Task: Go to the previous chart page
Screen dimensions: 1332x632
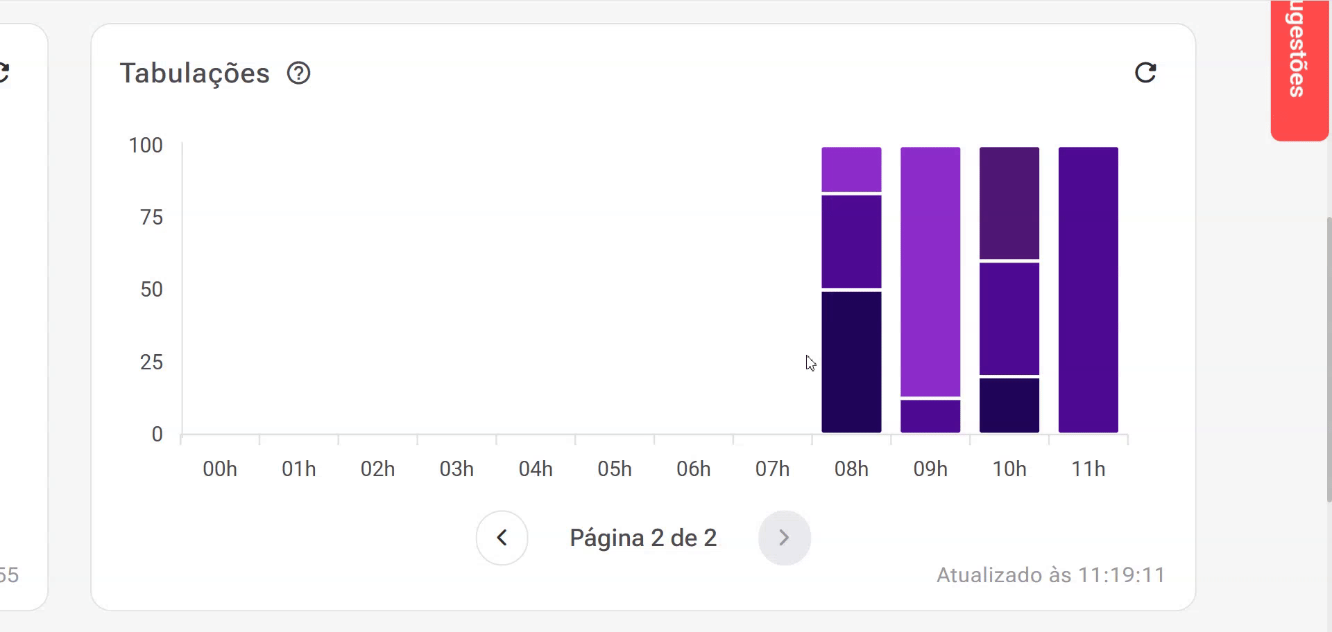Action: click(x=502, y=538)
